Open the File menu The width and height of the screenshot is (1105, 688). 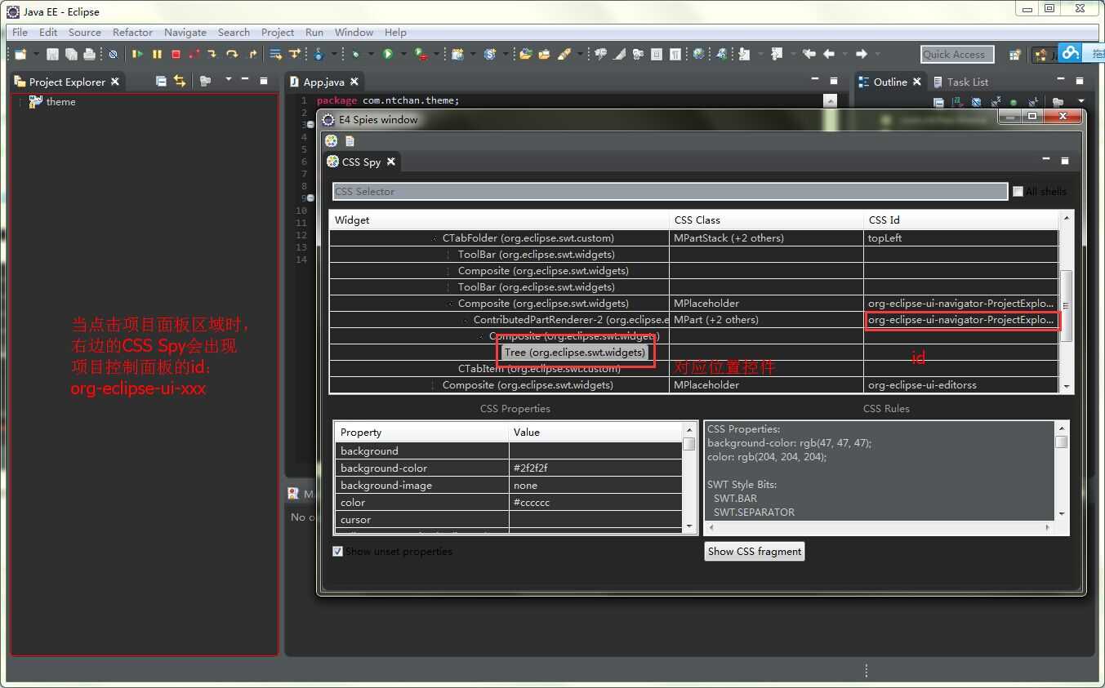point(20,32)
